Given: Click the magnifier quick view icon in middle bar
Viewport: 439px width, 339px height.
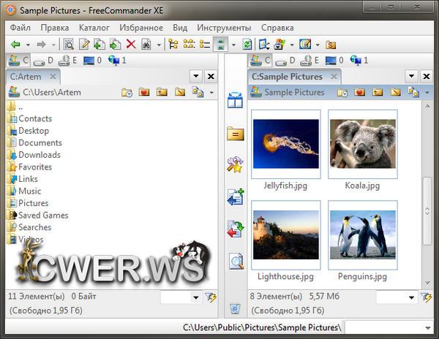Looking at the screenshot, I should tap(236, 261).
